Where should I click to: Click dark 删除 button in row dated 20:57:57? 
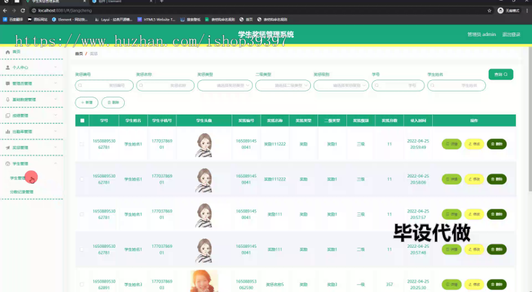[497, 214]
